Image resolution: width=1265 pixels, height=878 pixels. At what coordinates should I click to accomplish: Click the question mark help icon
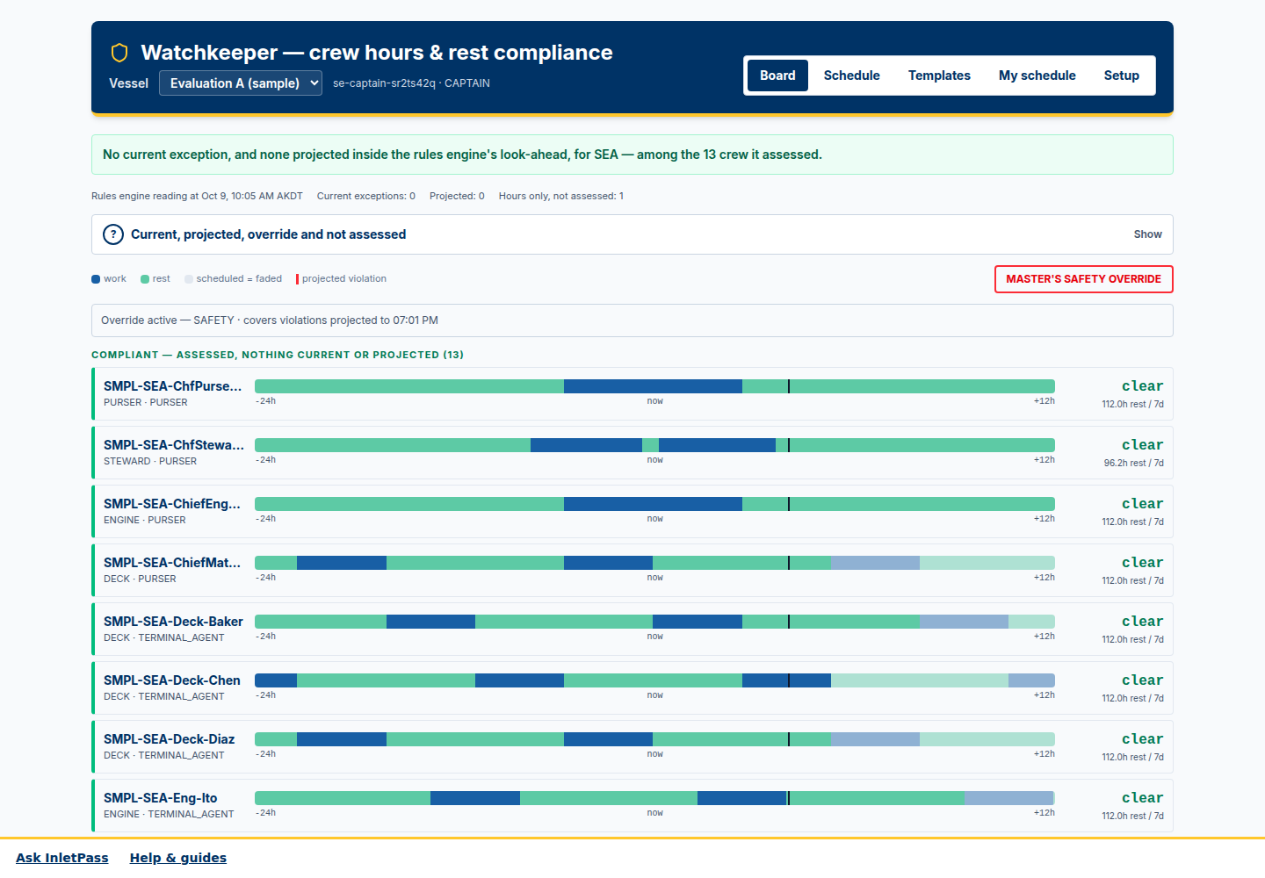coord(113,234)
